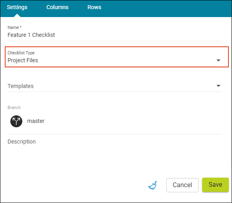Click the Description placeholder label
This screenshot has height=203, width=232.
point(21,142)
